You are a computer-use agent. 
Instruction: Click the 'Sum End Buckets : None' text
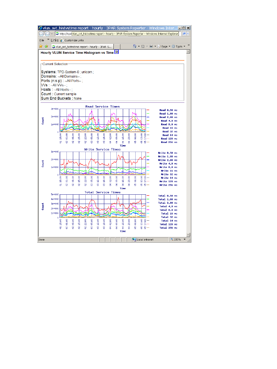coord(61,98)
